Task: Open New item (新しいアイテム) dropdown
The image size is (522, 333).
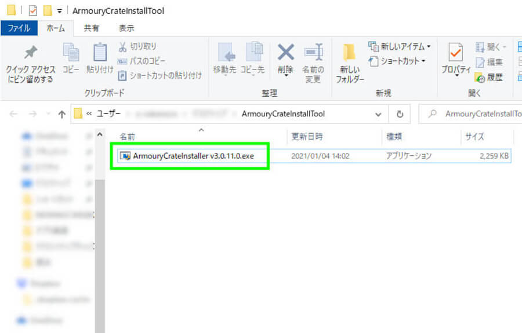Action: (x=400, y=46)
